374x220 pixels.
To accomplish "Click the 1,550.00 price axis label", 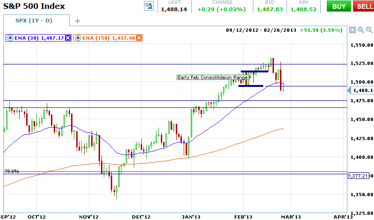I will click(362, 45).
